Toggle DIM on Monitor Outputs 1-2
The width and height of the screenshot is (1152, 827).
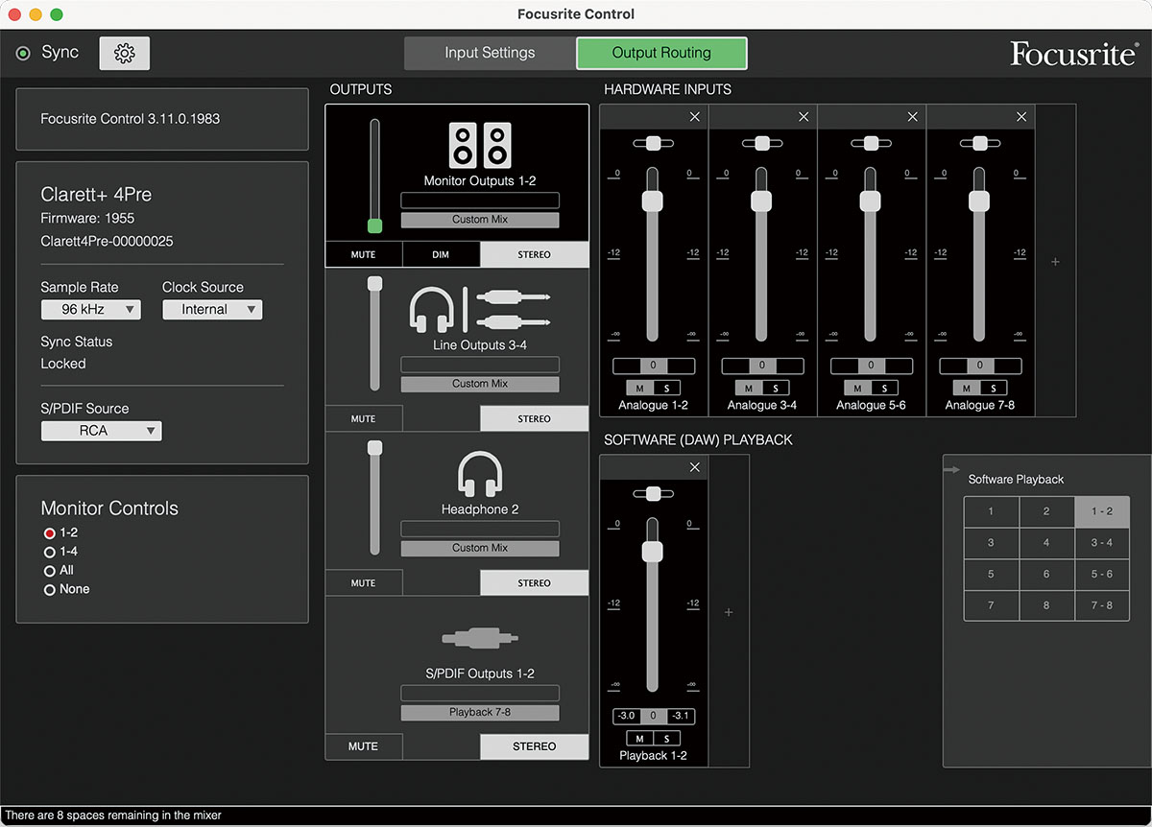click(442, 255)
